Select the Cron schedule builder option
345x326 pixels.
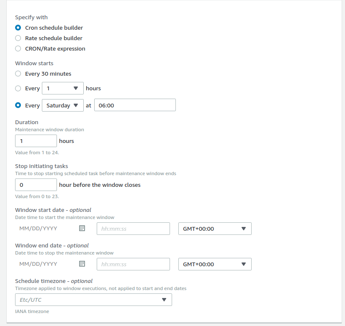coord(18,28)
